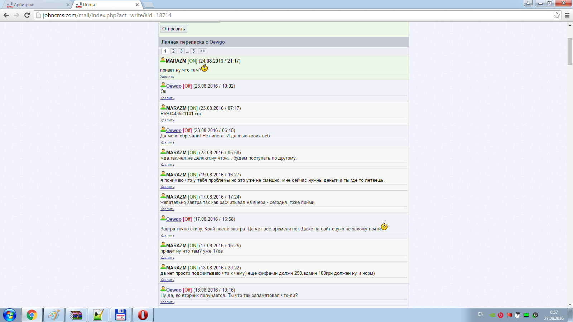Image resolution: width=573 pixels, height=322 pixels.
Task: Click Удалить under 'Завтра точно скину' message
Action: (167, 235)
